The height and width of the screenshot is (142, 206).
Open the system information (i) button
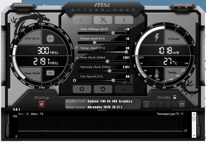click(124, 20)
